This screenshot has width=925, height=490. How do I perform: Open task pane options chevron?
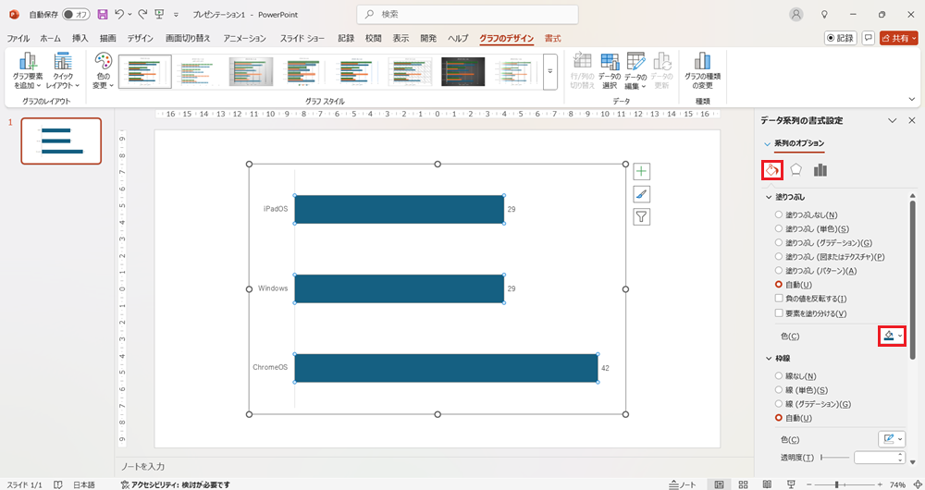pos(893,120)
